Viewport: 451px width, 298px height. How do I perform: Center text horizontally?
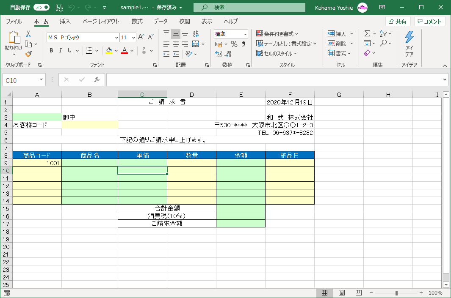click(176, 44)
